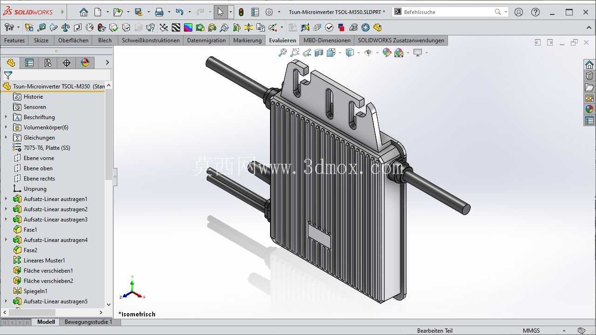Expand the manager tabs chevron

pos(107,62)
